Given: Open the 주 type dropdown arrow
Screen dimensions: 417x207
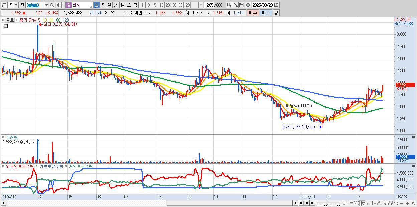Looking at the screenshot, I should [x=16, y=5].
